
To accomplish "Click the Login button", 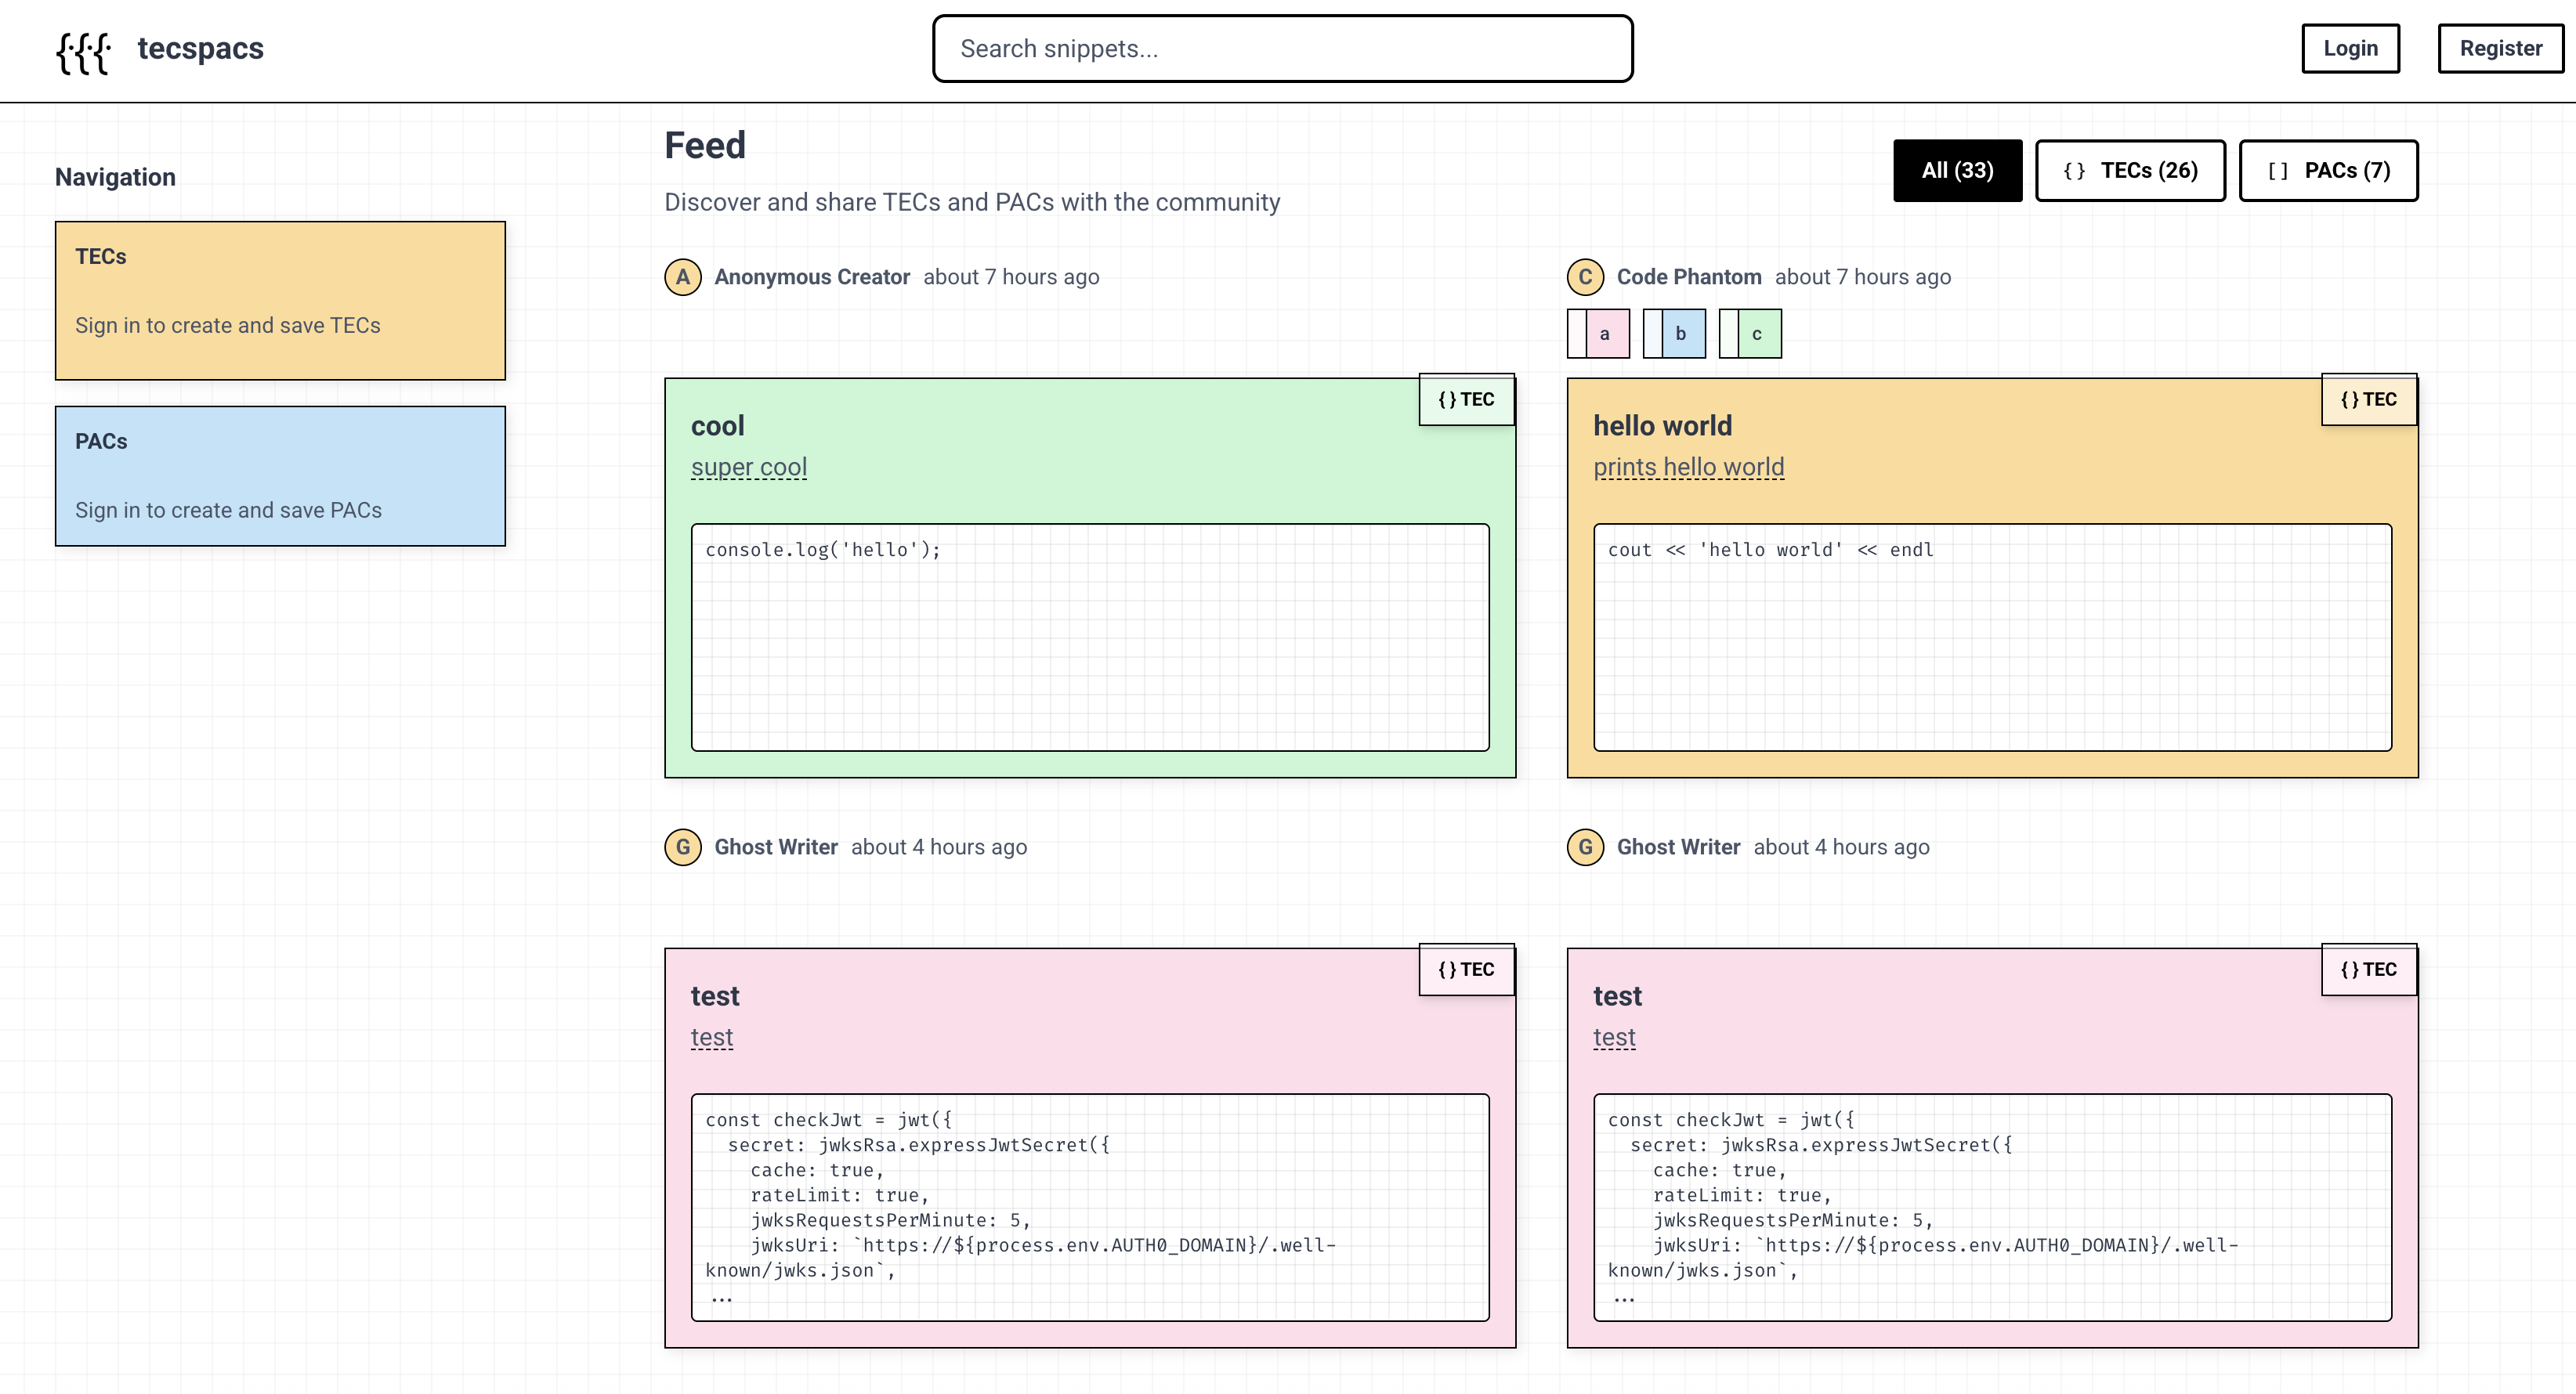I will [2350, 49].
